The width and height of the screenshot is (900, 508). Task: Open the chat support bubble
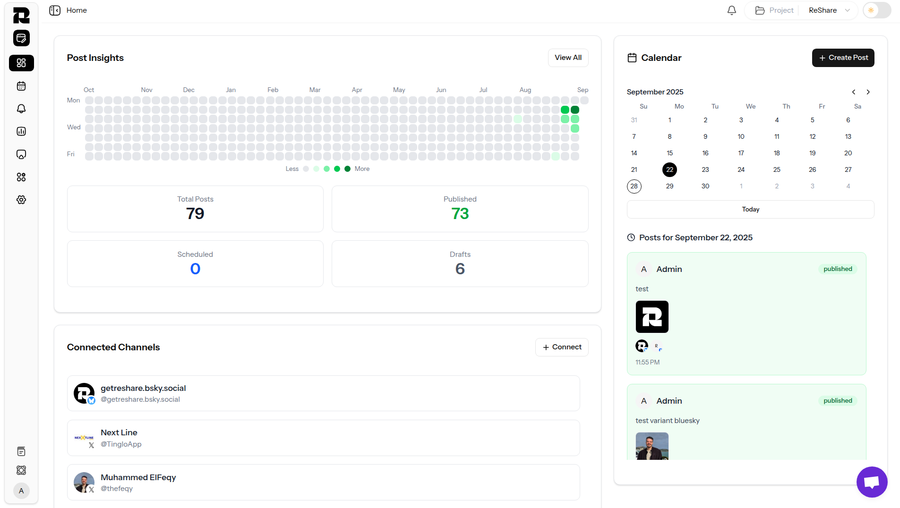[872, 482]
